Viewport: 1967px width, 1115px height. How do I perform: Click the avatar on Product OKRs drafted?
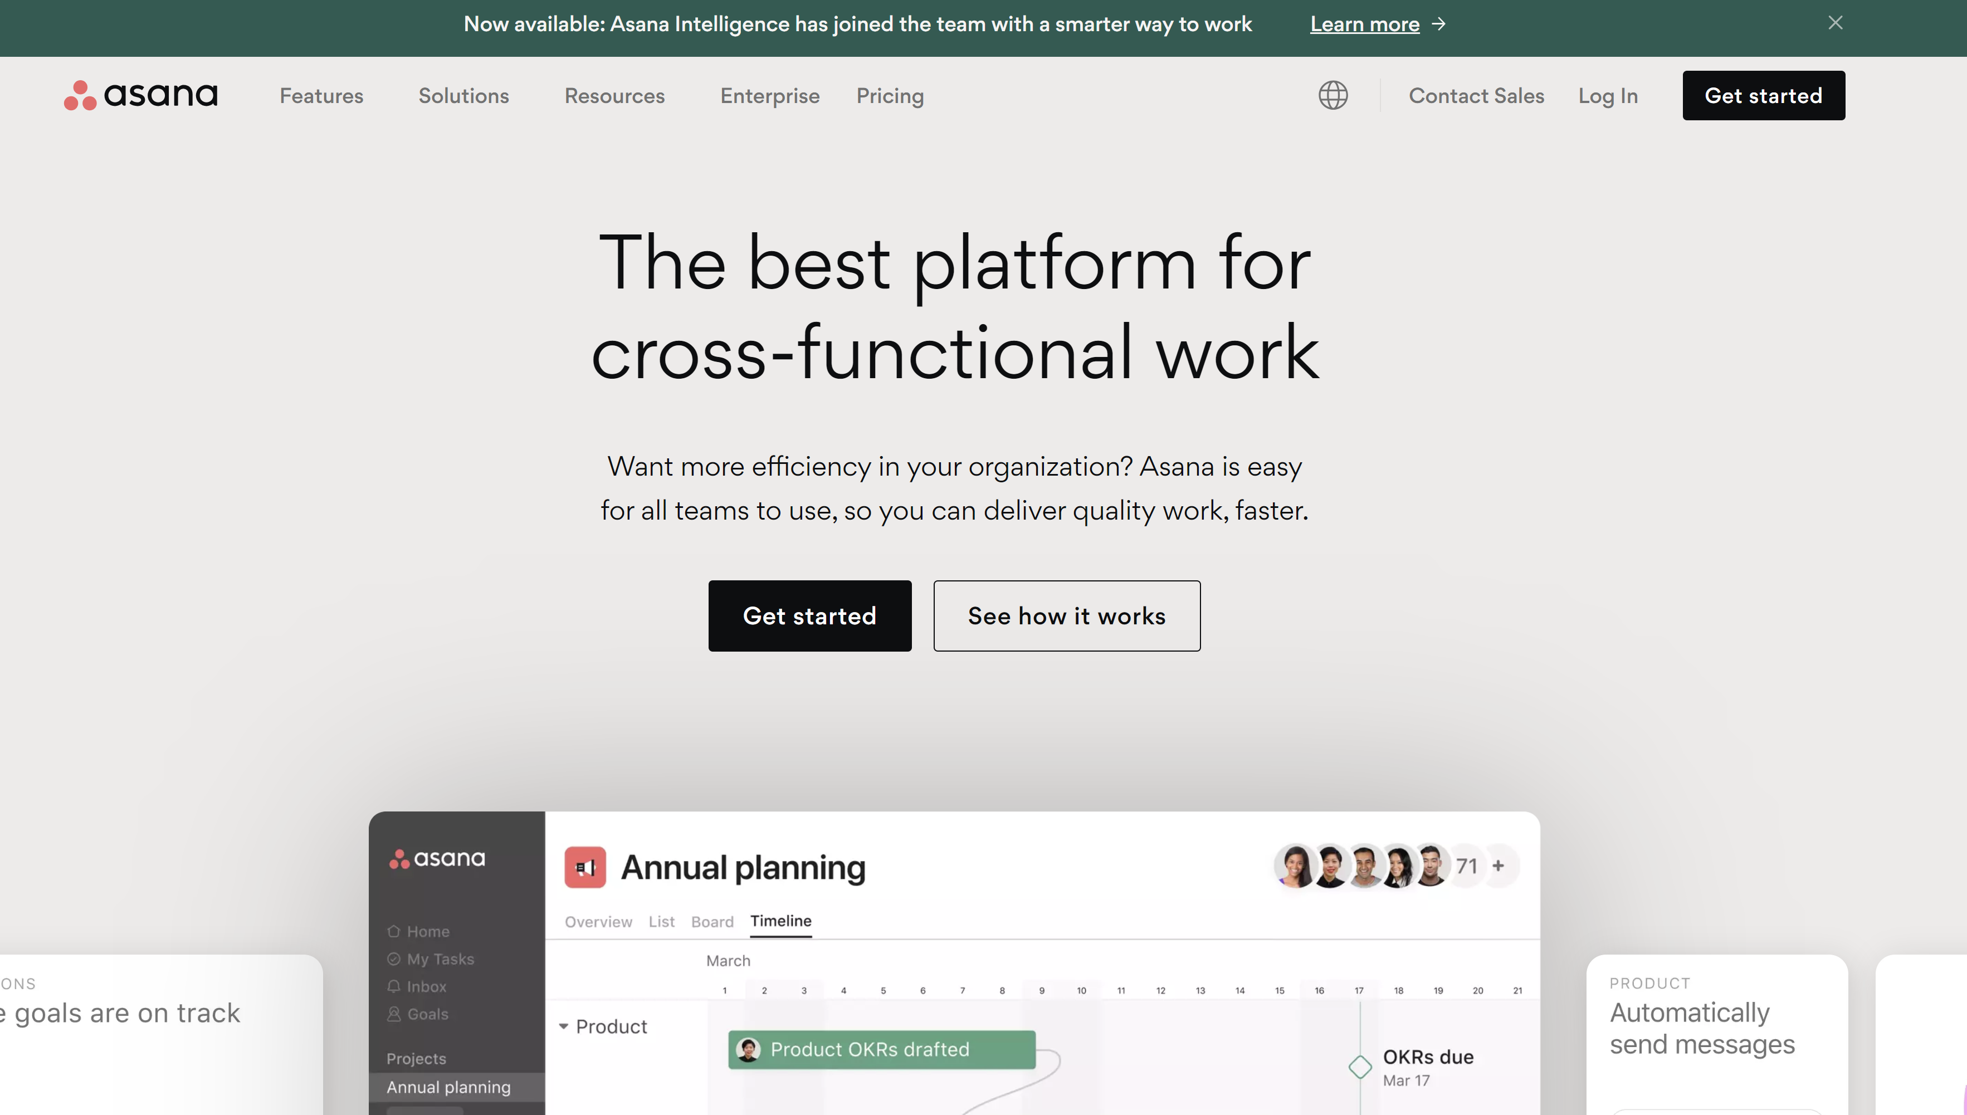[748, 1049]
